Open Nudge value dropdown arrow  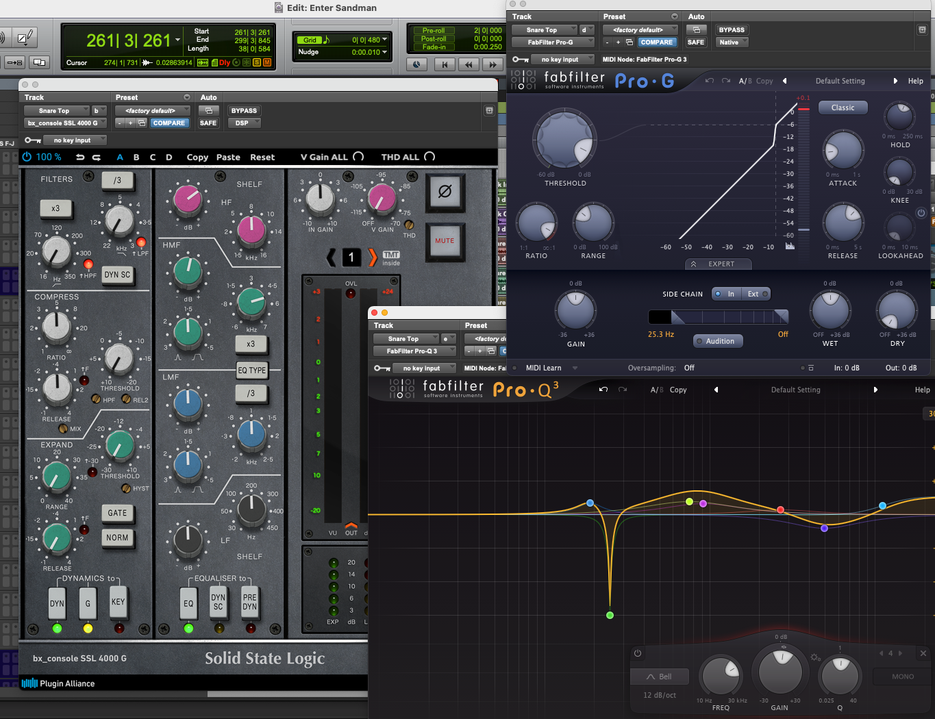384,52
